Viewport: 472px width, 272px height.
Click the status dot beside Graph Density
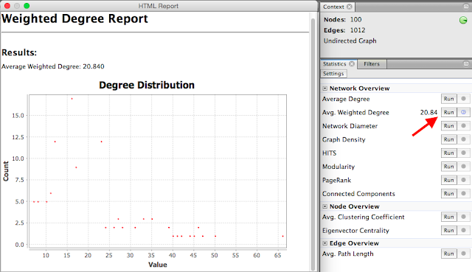point(464,139)
